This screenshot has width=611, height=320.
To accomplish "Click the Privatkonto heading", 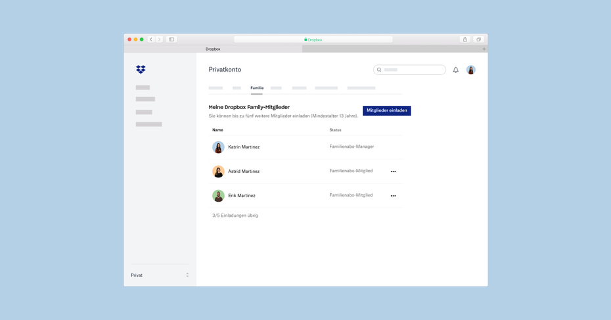I will coord(225,70).
